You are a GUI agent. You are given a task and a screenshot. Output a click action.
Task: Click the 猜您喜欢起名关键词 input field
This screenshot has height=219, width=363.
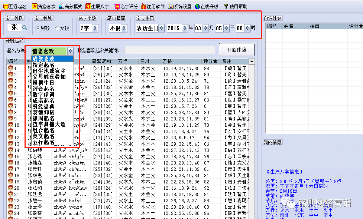point(169,50)
